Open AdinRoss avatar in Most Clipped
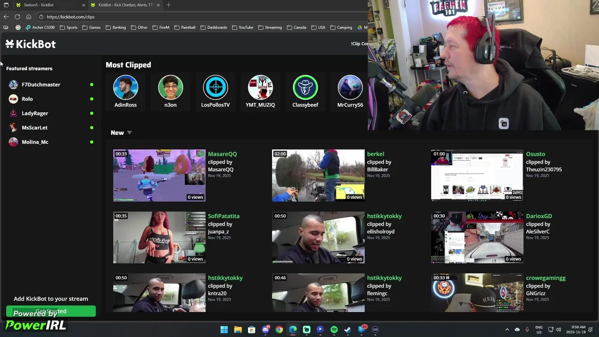Viewport: 599px width, 337px height. pyautogui.click(x=125, y=88)
